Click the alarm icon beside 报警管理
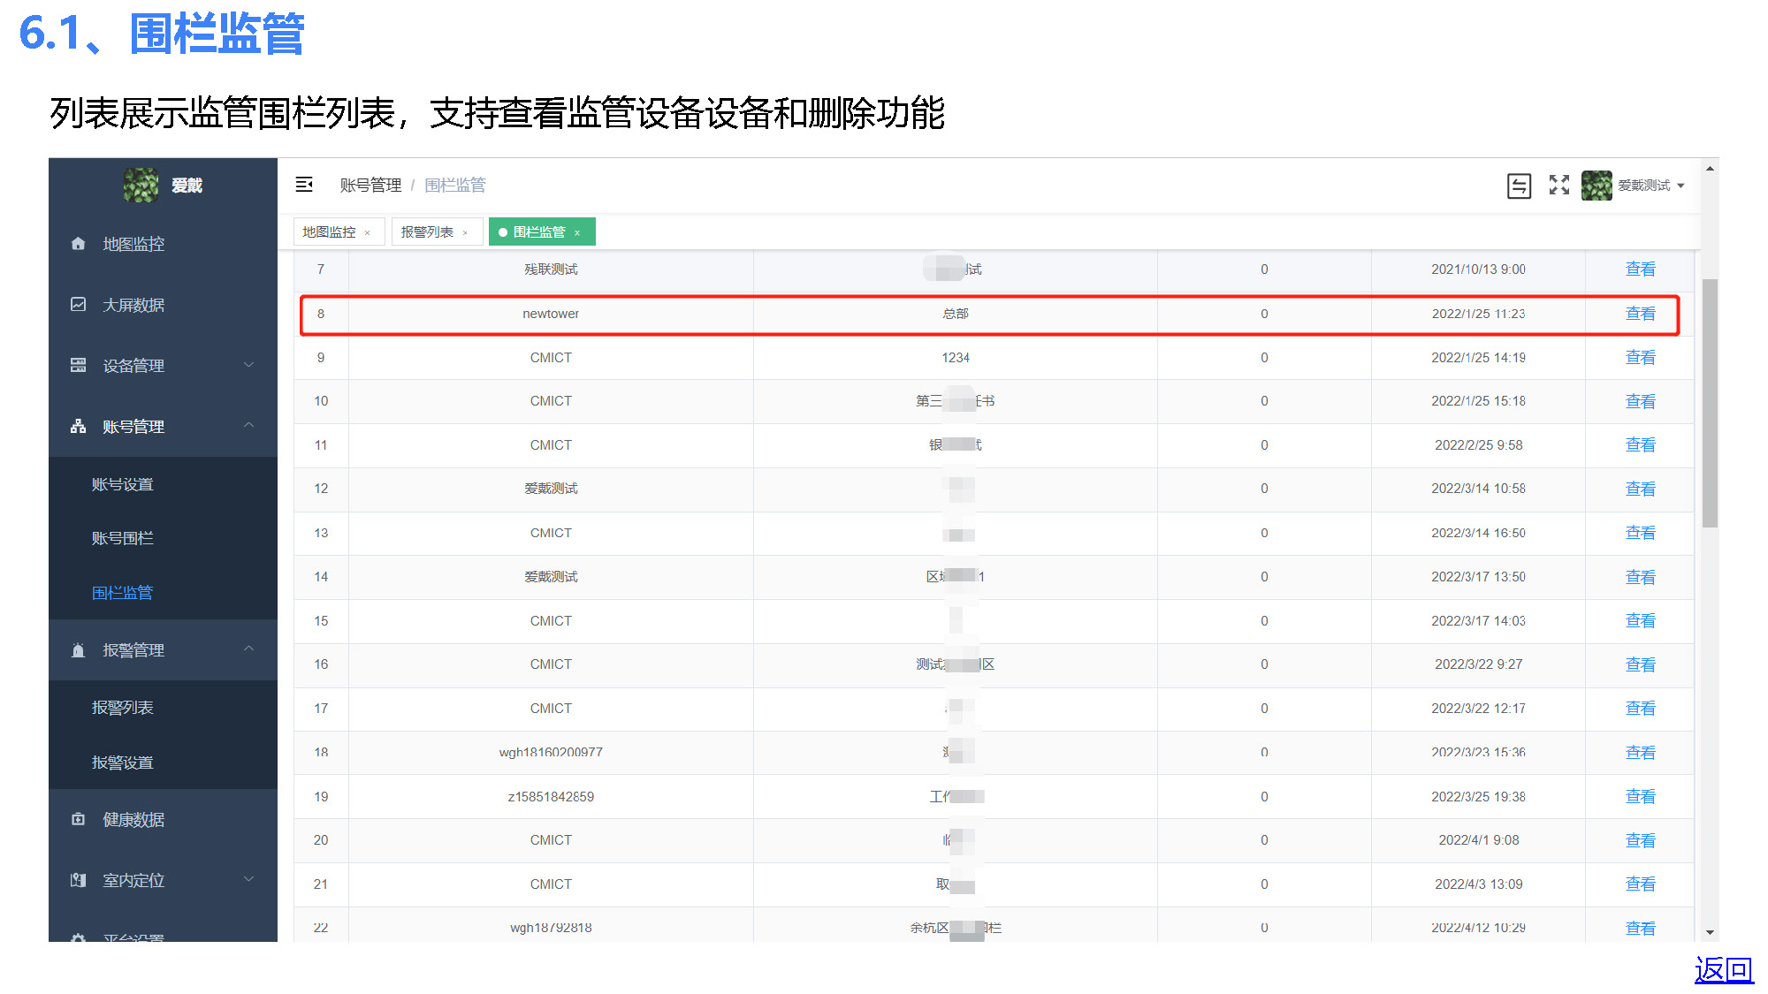1768x994 pixels. pos(79,650)
